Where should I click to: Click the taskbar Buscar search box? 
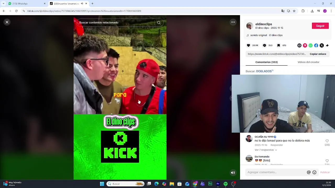pyautogui.click(x=125, y=184)
